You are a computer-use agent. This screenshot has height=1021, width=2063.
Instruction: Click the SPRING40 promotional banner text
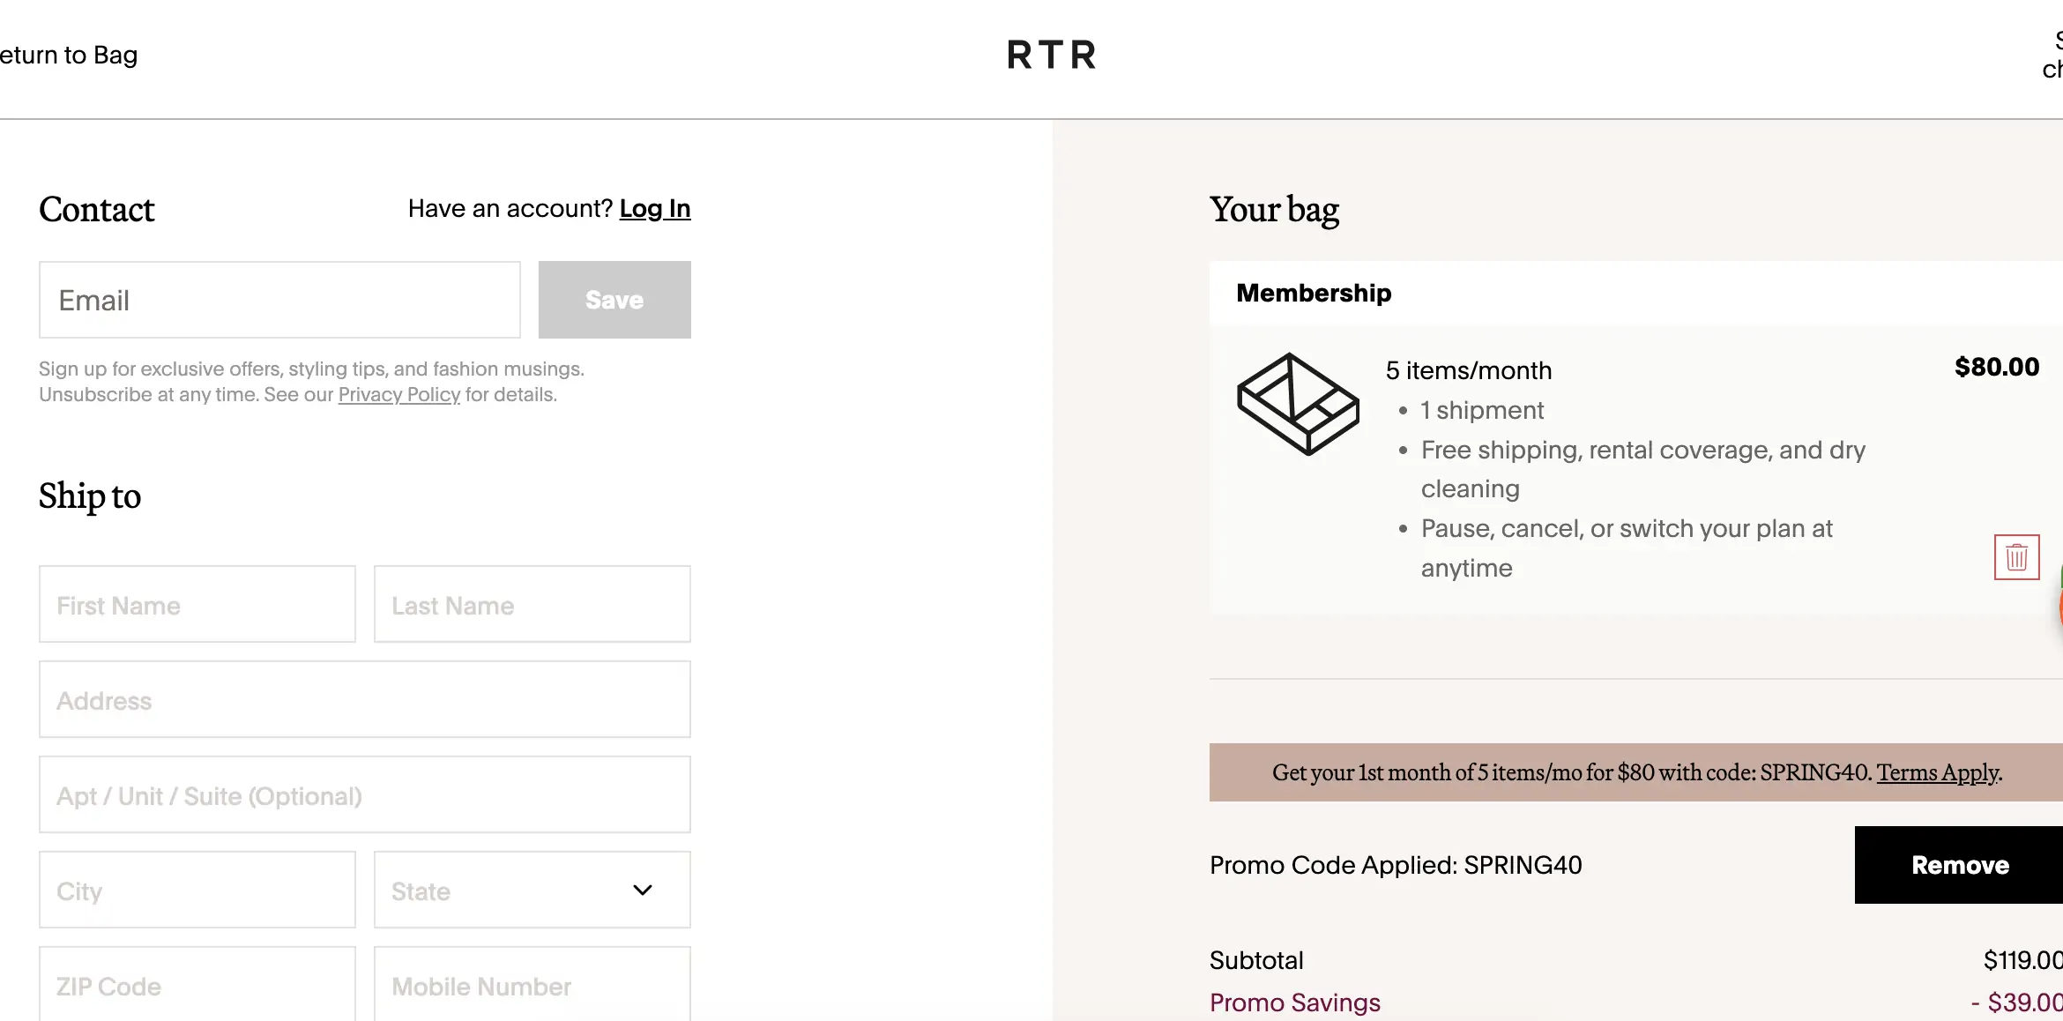click(x=1569, y=772)
